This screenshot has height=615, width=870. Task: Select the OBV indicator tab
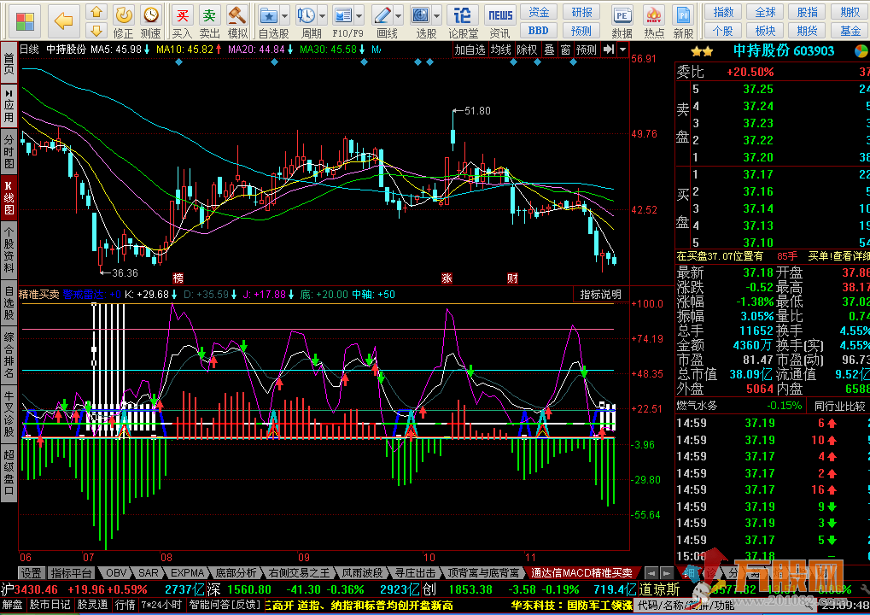point(116,572)
